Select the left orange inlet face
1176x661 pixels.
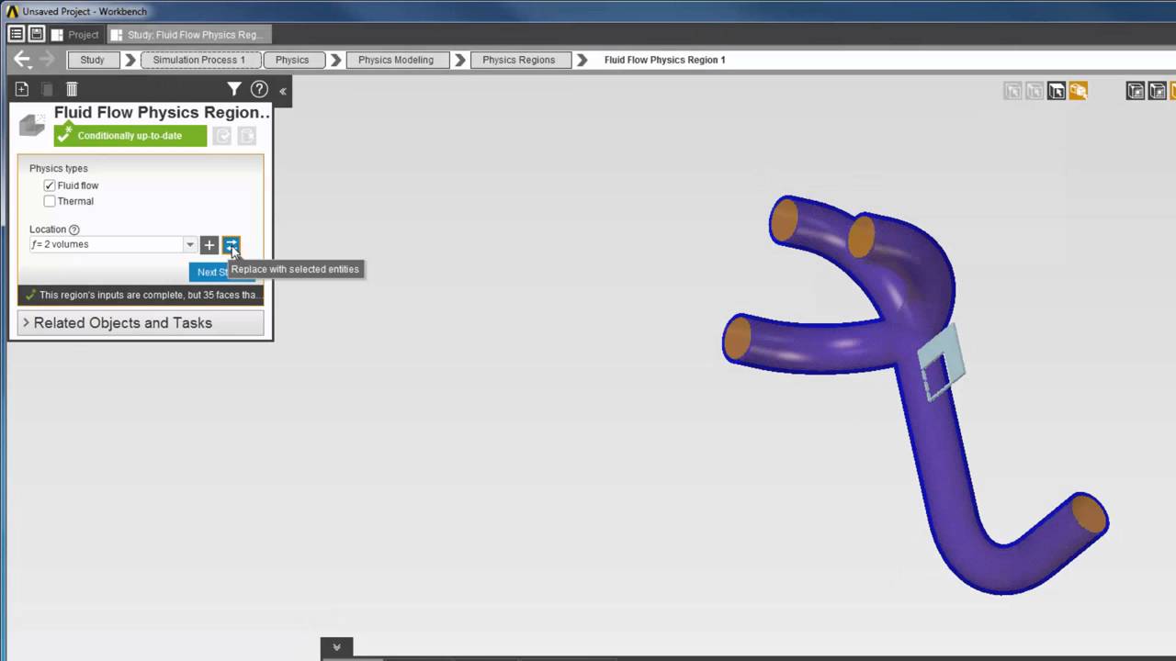(737, 339)
